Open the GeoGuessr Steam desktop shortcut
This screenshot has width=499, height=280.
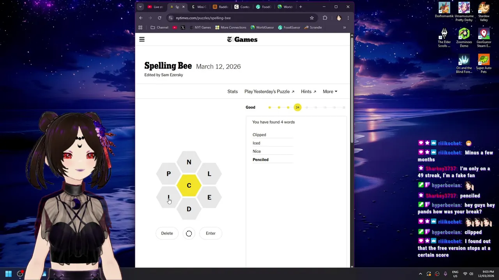pyautogui.click(x=484, y=38)
